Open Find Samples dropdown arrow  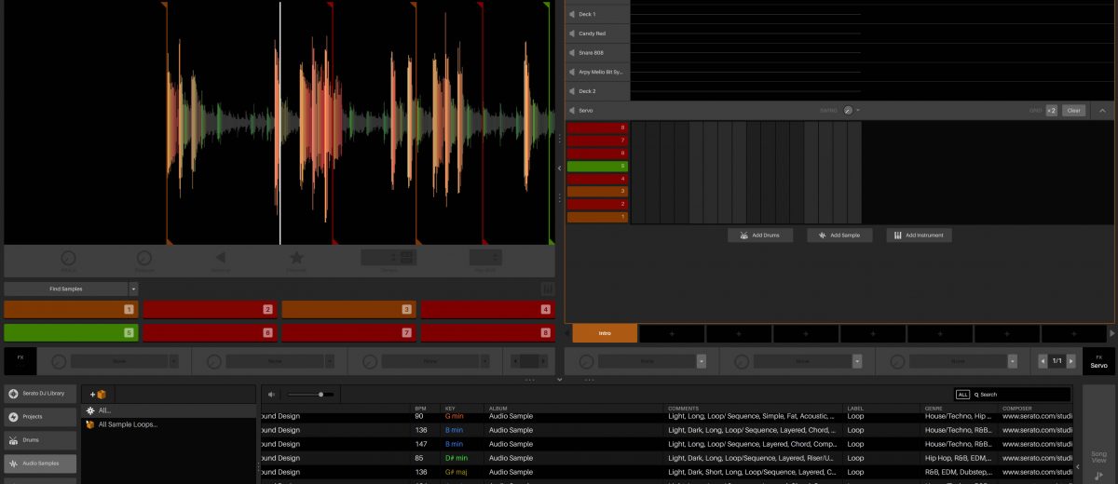[133, 289]
